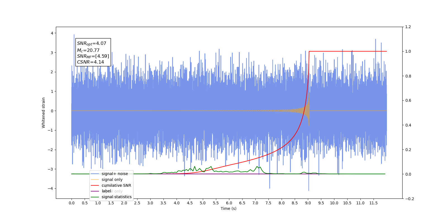Click the red cumulative SNR legend line sample
447x223 pixels.
pyautogui.click(x=95, y=185)
